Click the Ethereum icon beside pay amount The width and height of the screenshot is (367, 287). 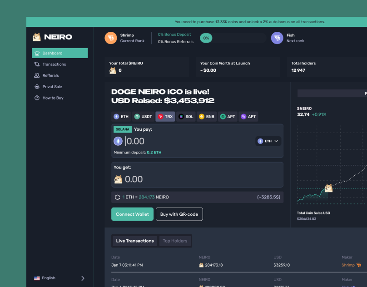[x=118, y=141]
